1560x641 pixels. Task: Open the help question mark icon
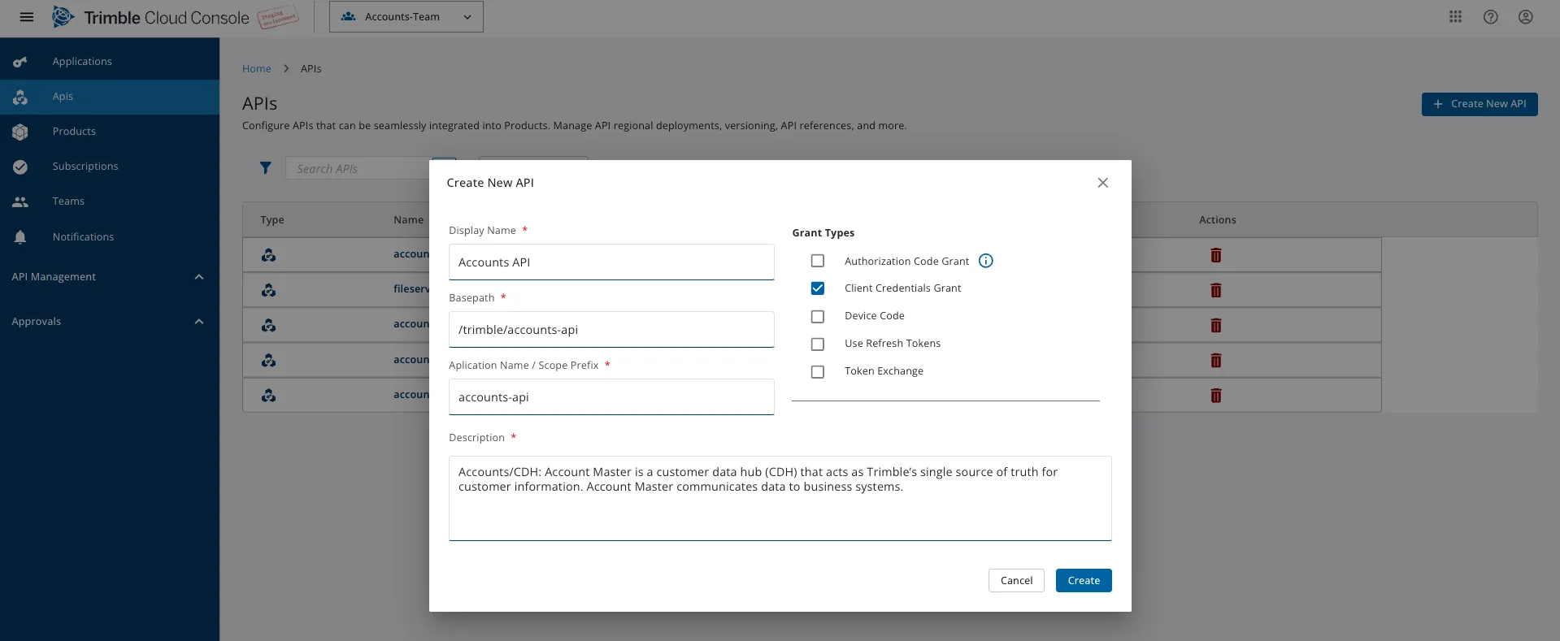click(x=1490, y=17)
